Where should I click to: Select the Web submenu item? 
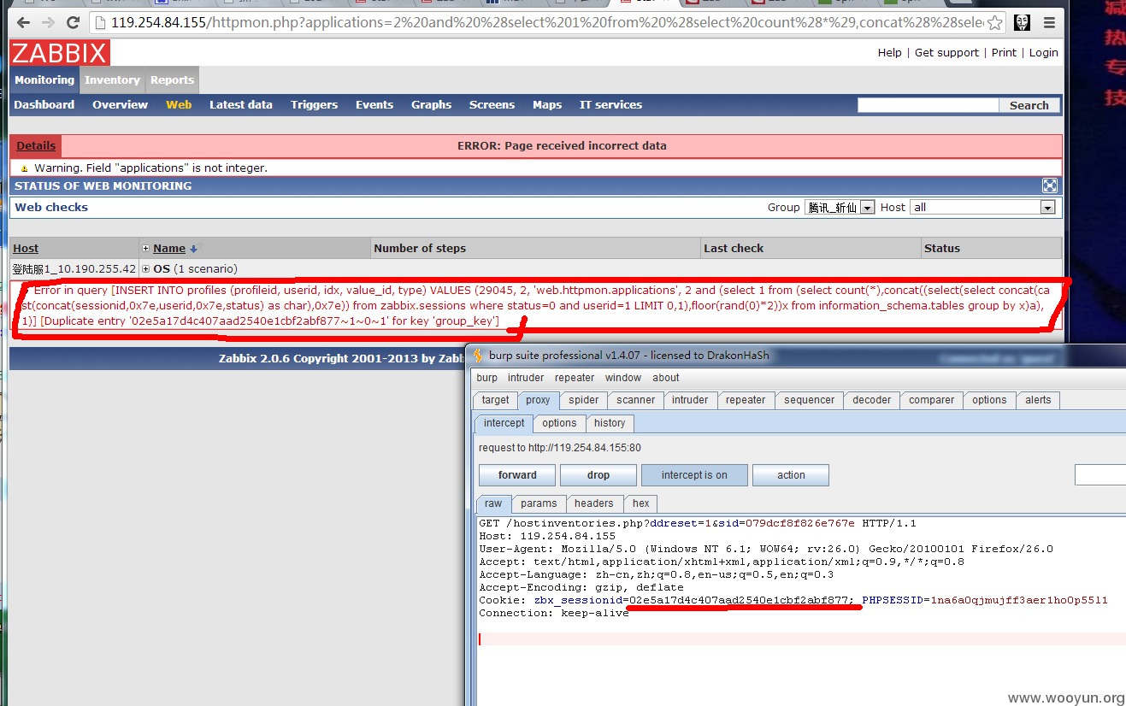click(179, 105)
